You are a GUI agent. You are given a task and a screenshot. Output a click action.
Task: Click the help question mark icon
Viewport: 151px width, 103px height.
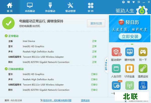[123, 2]
